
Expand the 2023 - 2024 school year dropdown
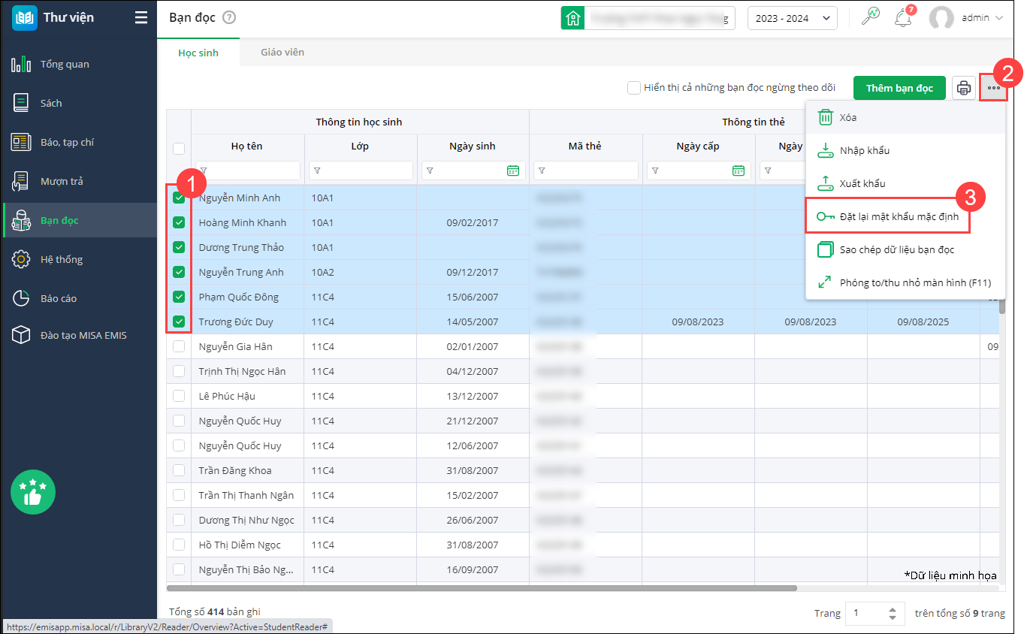[x=792, y=18]
